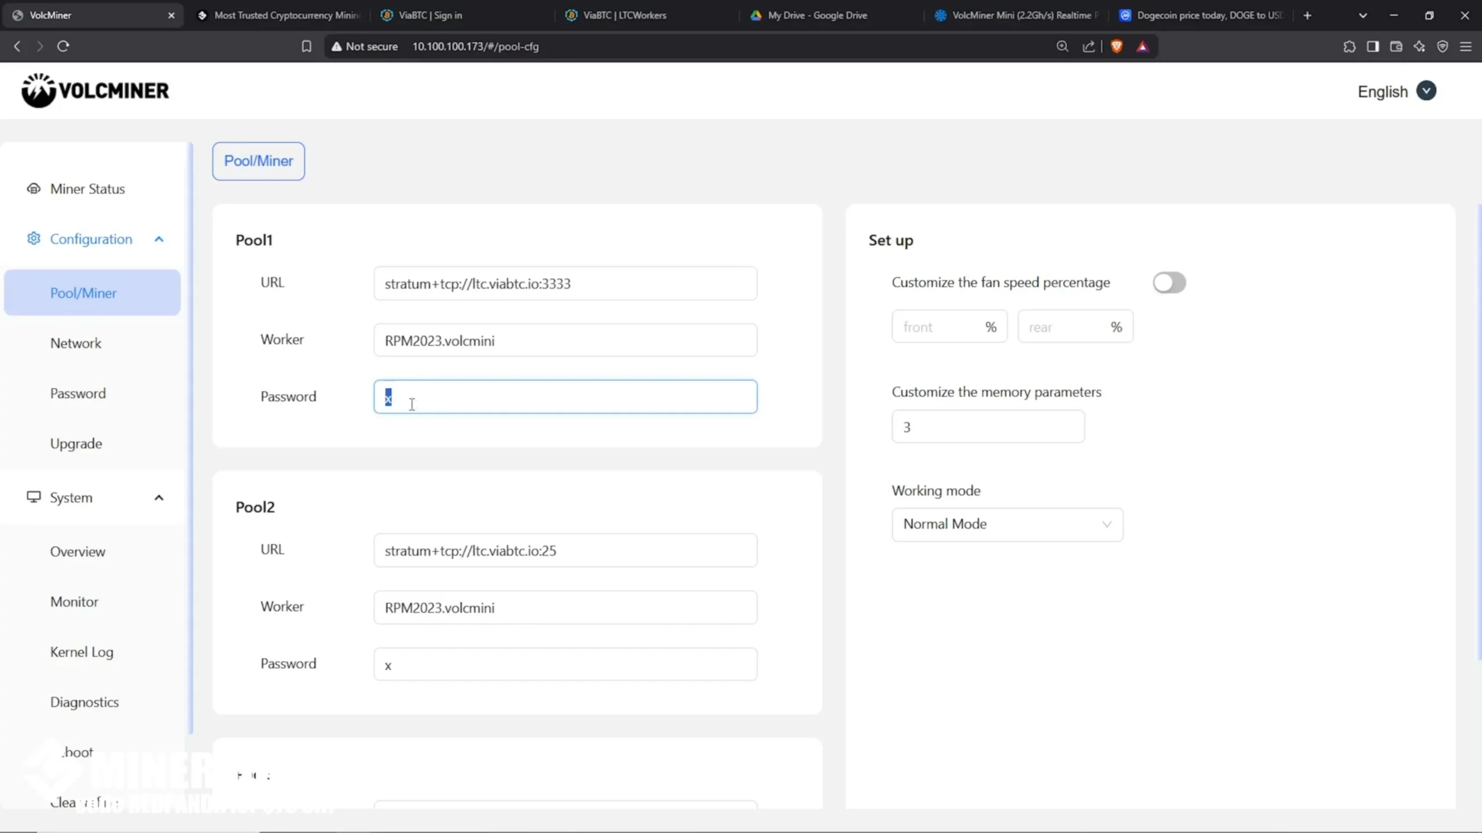
Task: Open the Kernel Log page
Action: pos(82,652)
